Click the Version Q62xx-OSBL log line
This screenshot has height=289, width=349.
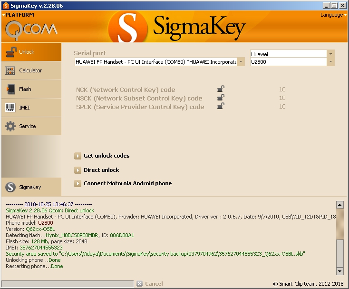point(30,229)
